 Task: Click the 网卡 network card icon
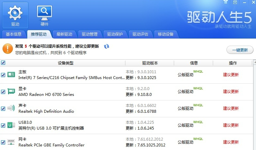[x=11, y=142]
